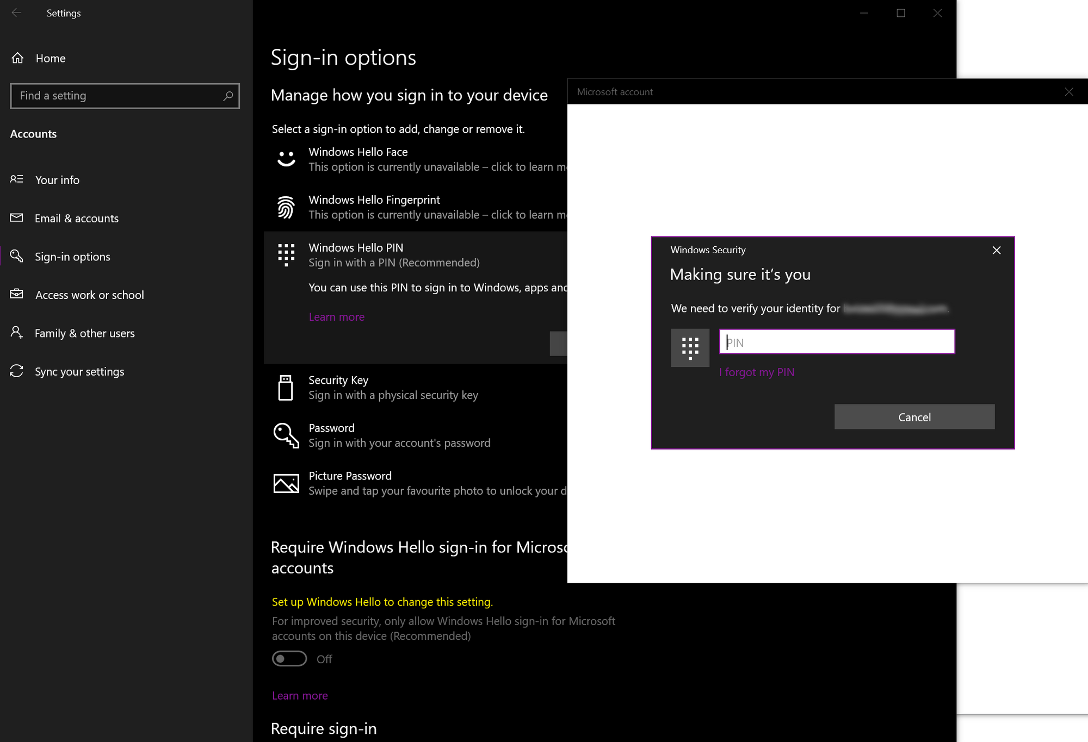The image size is (1088, 742).
Task: Select the Access work or school icon
Action: point(17,294)
